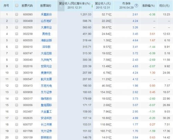This screenshot has width=173, height=140.
Task: Check the box for stock 300319
Action: click(x=17, y=72)
